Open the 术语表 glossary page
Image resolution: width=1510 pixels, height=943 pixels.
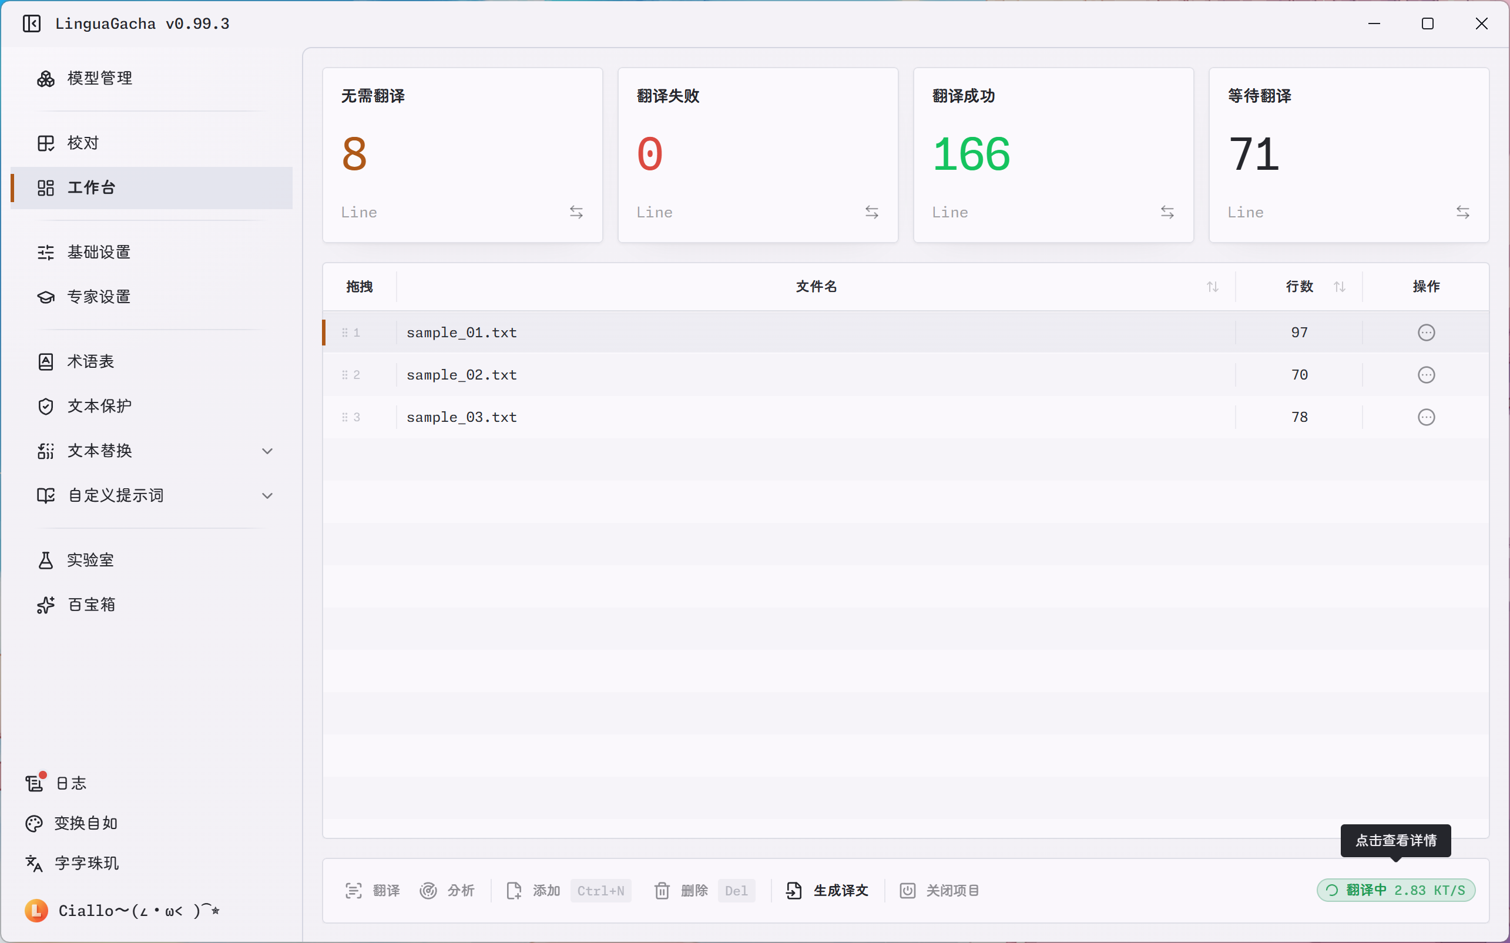tap(152, 362)
